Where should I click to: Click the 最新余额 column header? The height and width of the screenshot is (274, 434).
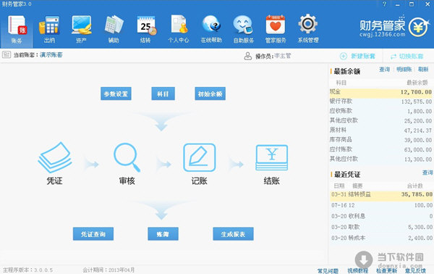(x=417, y=83)
